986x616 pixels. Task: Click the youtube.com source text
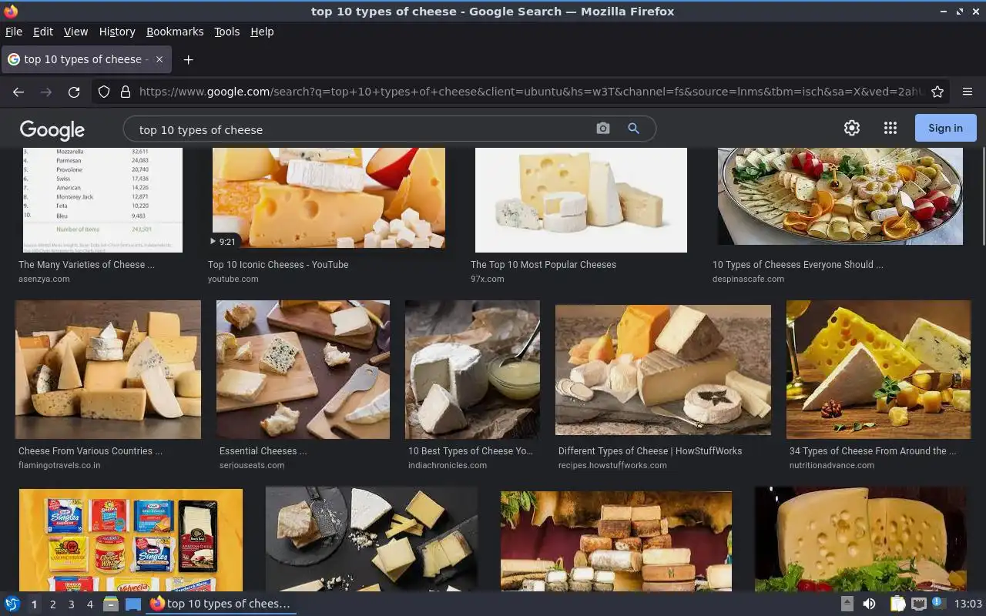[x=233, y=279]
